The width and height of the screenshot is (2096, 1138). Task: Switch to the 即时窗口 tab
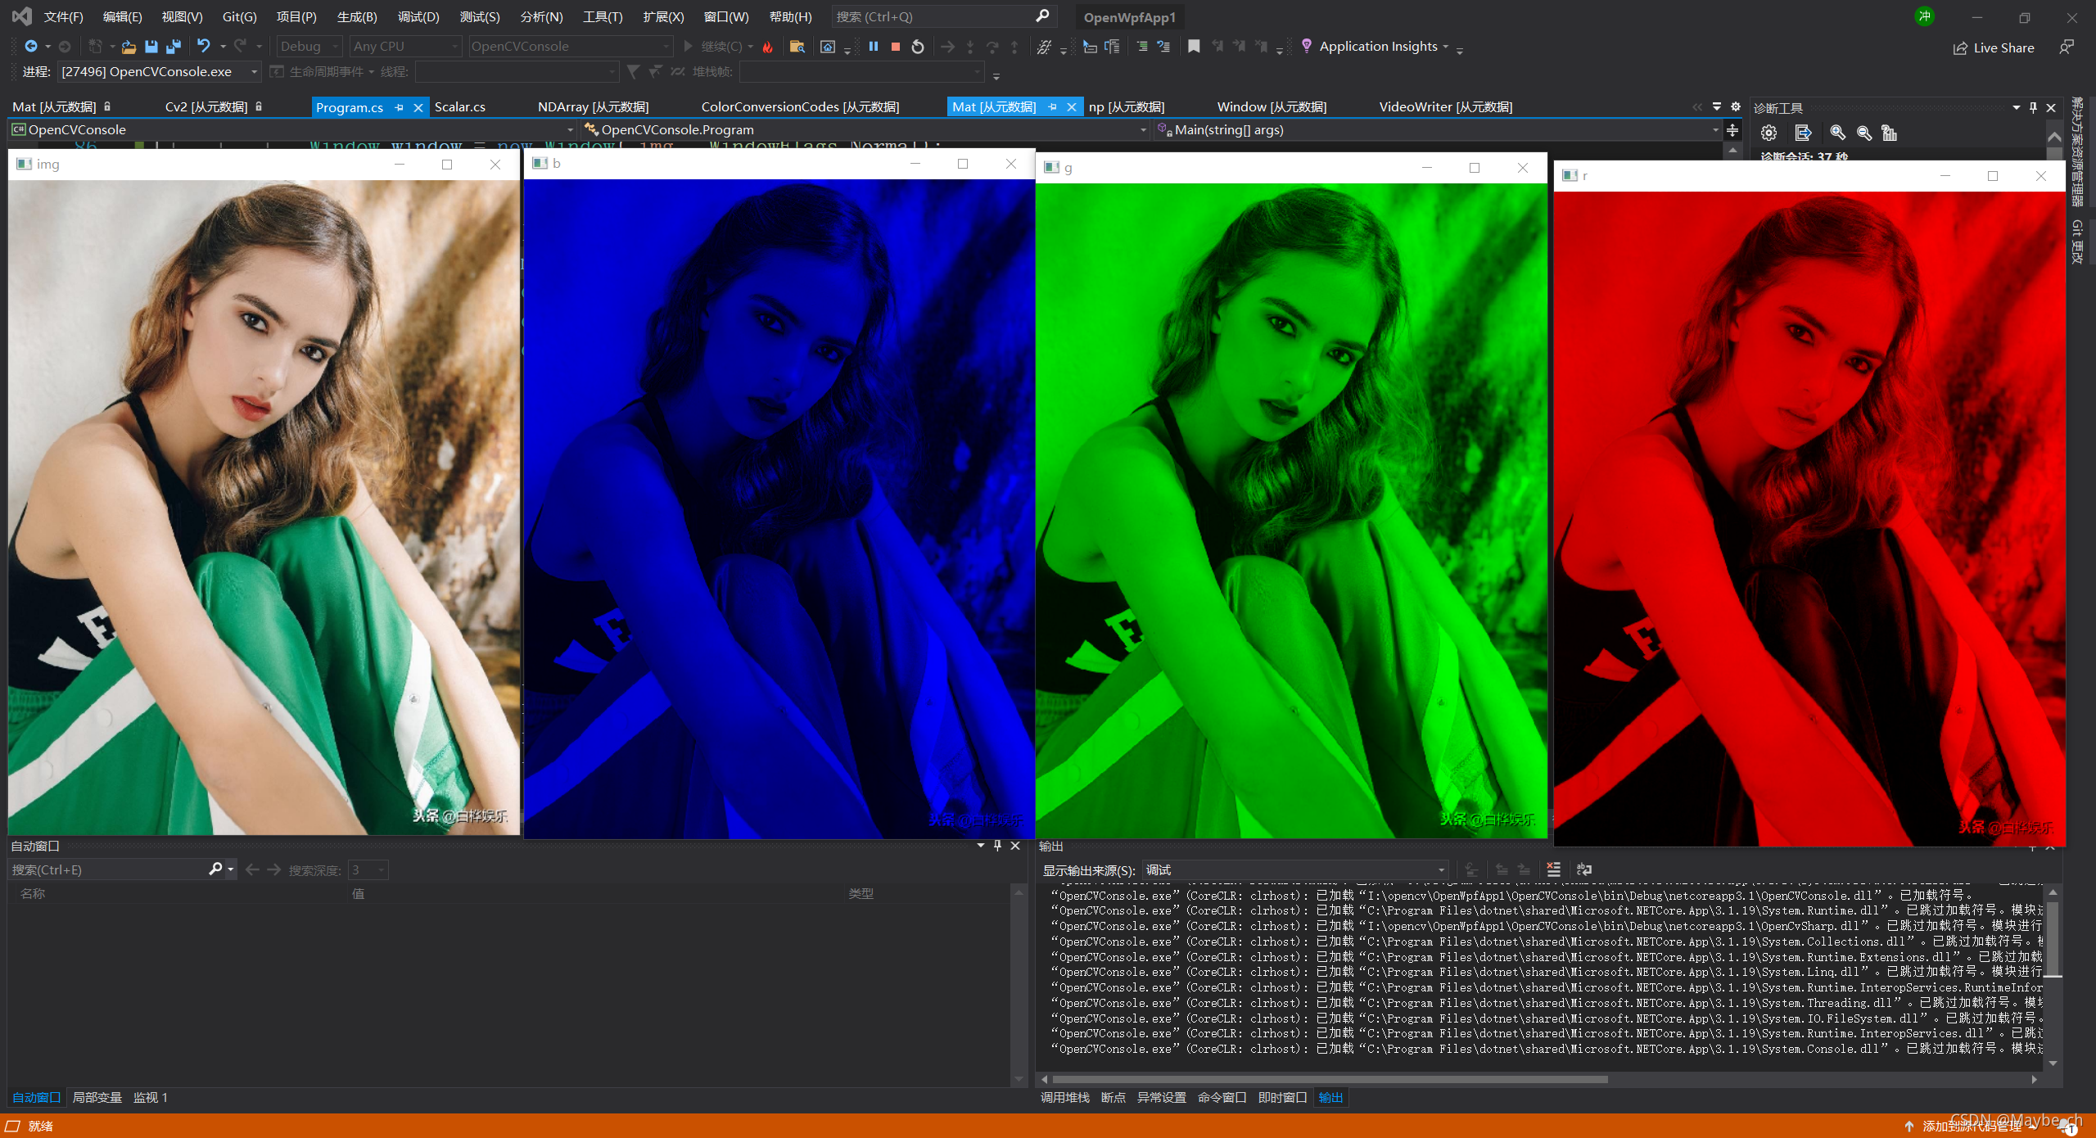1282,1097
